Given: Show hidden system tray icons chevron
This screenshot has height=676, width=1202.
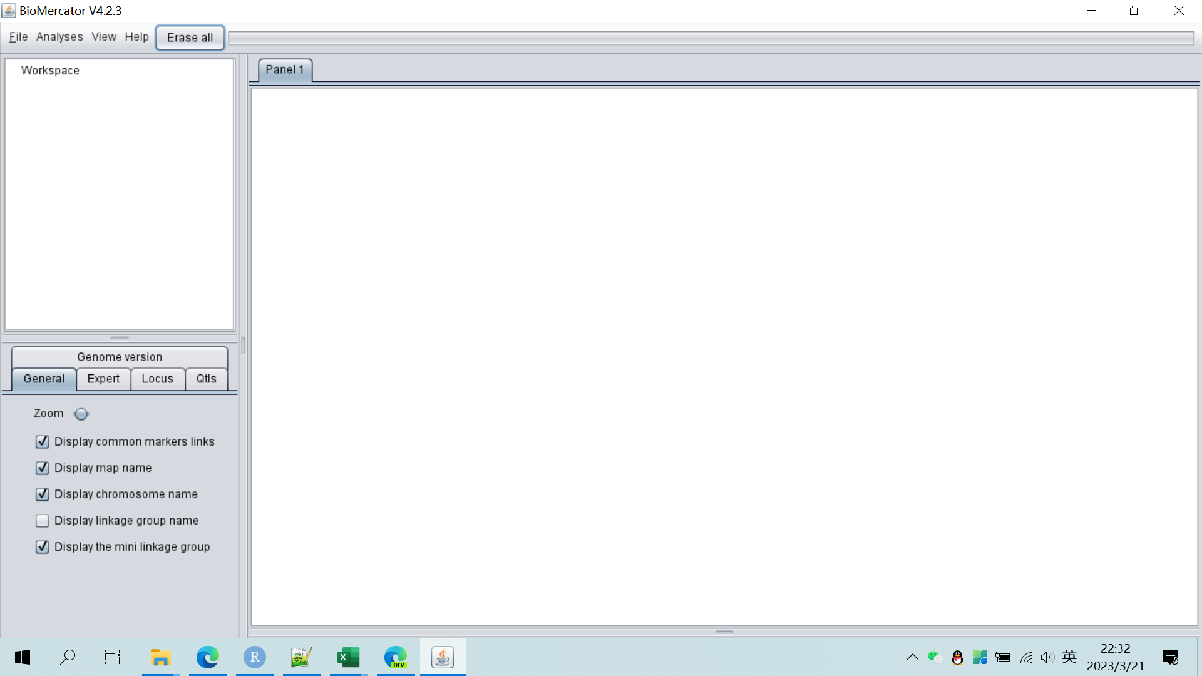Looking at the screenshot, I should (912, 657).
